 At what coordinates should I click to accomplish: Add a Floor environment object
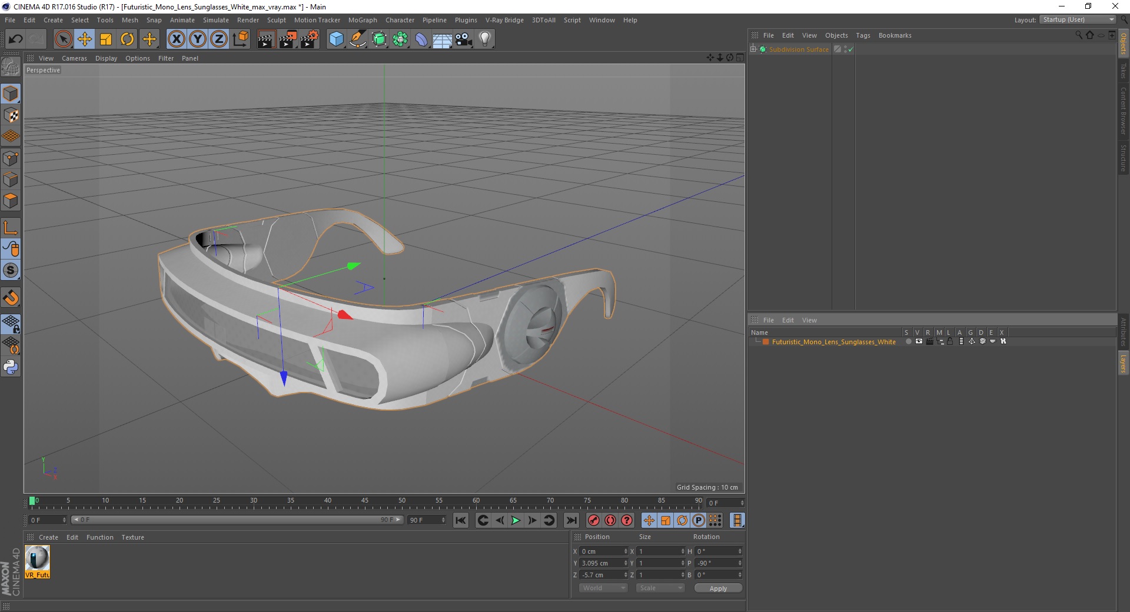(x=443, y=39)
